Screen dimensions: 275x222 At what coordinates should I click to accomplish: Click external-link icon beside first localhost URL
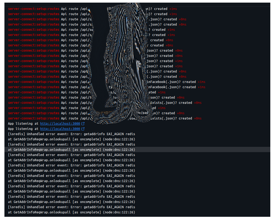point(83,124)
